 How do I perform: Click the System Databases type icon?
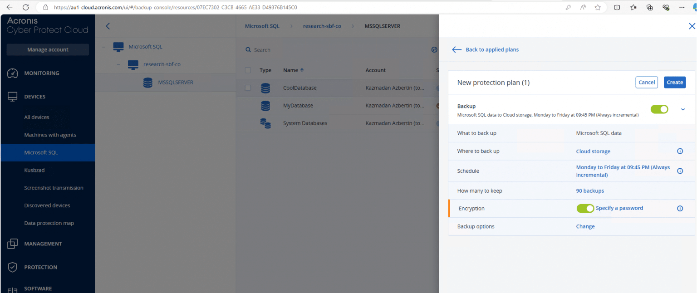coord(265,123)
